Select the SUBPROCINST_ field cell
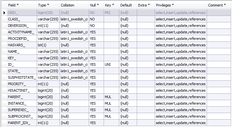This screenshot has width=232, height=127. tap(22, 117)
